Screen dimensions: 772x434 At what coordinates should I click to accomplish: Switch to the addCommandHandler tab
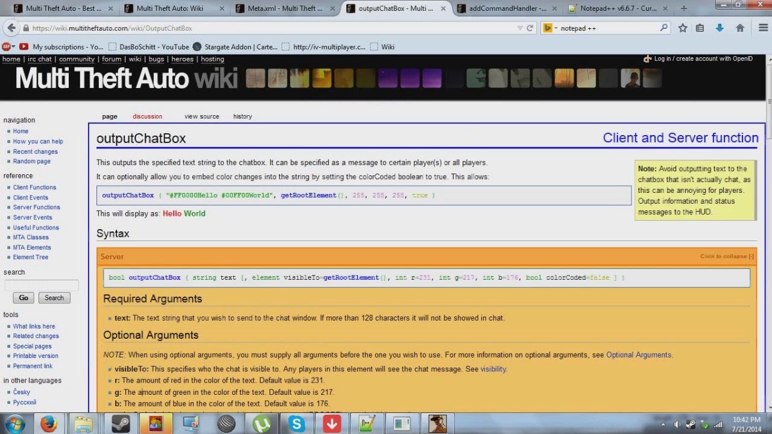(x=507, y=8)
